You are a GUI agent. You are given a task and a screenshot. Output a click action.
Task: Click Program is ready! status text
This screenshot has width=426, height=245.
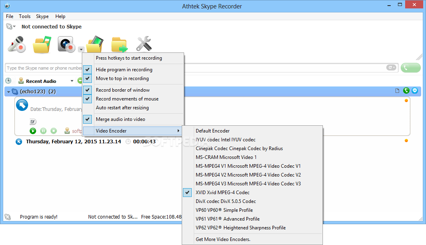[39, 217]
